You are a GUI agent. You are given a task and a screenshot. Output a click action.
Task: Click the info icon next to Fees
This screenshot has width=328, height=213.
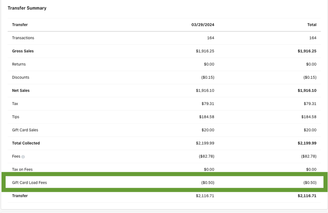pyautogui.click(x=23, y=156)
